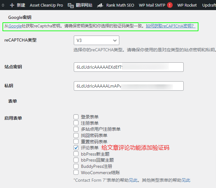Image resolution: width=216 pixels, height=188 pixels.
Task: Tick the 多站点用户注册表单 checkbox
Action: click(x=76, y=129)
